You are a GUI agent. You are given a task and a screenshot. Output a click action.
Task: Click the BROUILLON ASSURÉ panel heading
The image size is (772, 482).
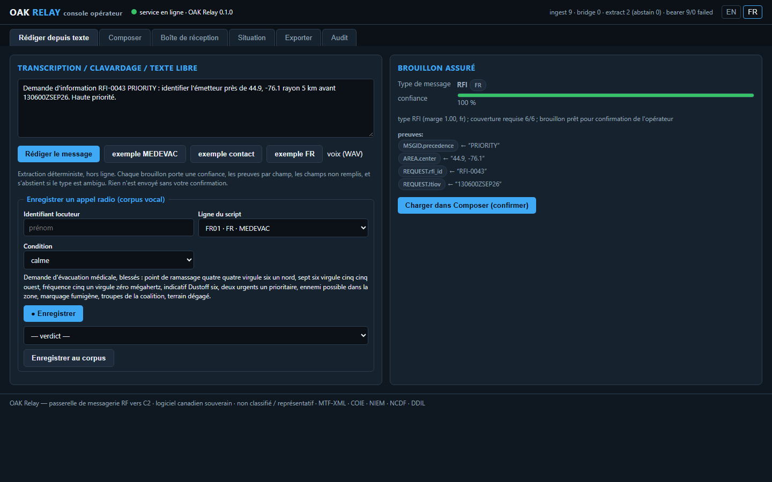(436, 68)
